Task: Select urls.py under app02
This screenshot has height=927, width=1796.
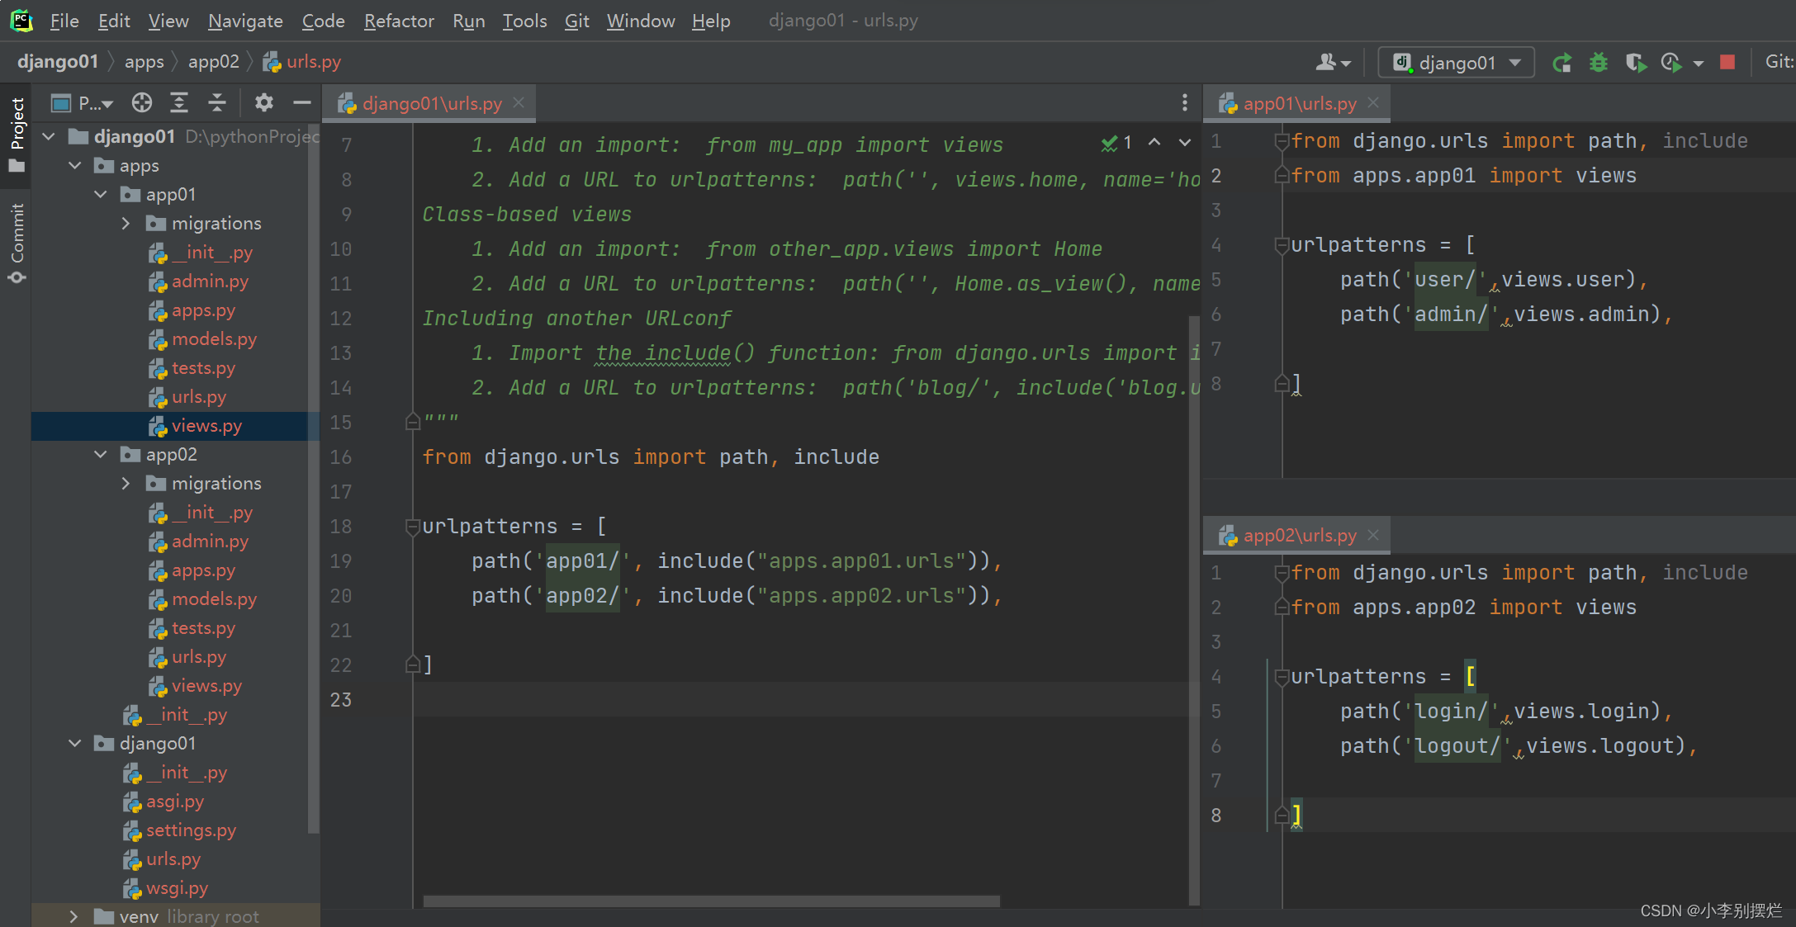Action: click(198, 657)
